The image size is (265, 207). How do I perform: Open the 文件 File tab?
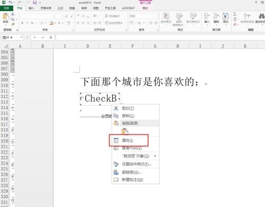(6, 8)
